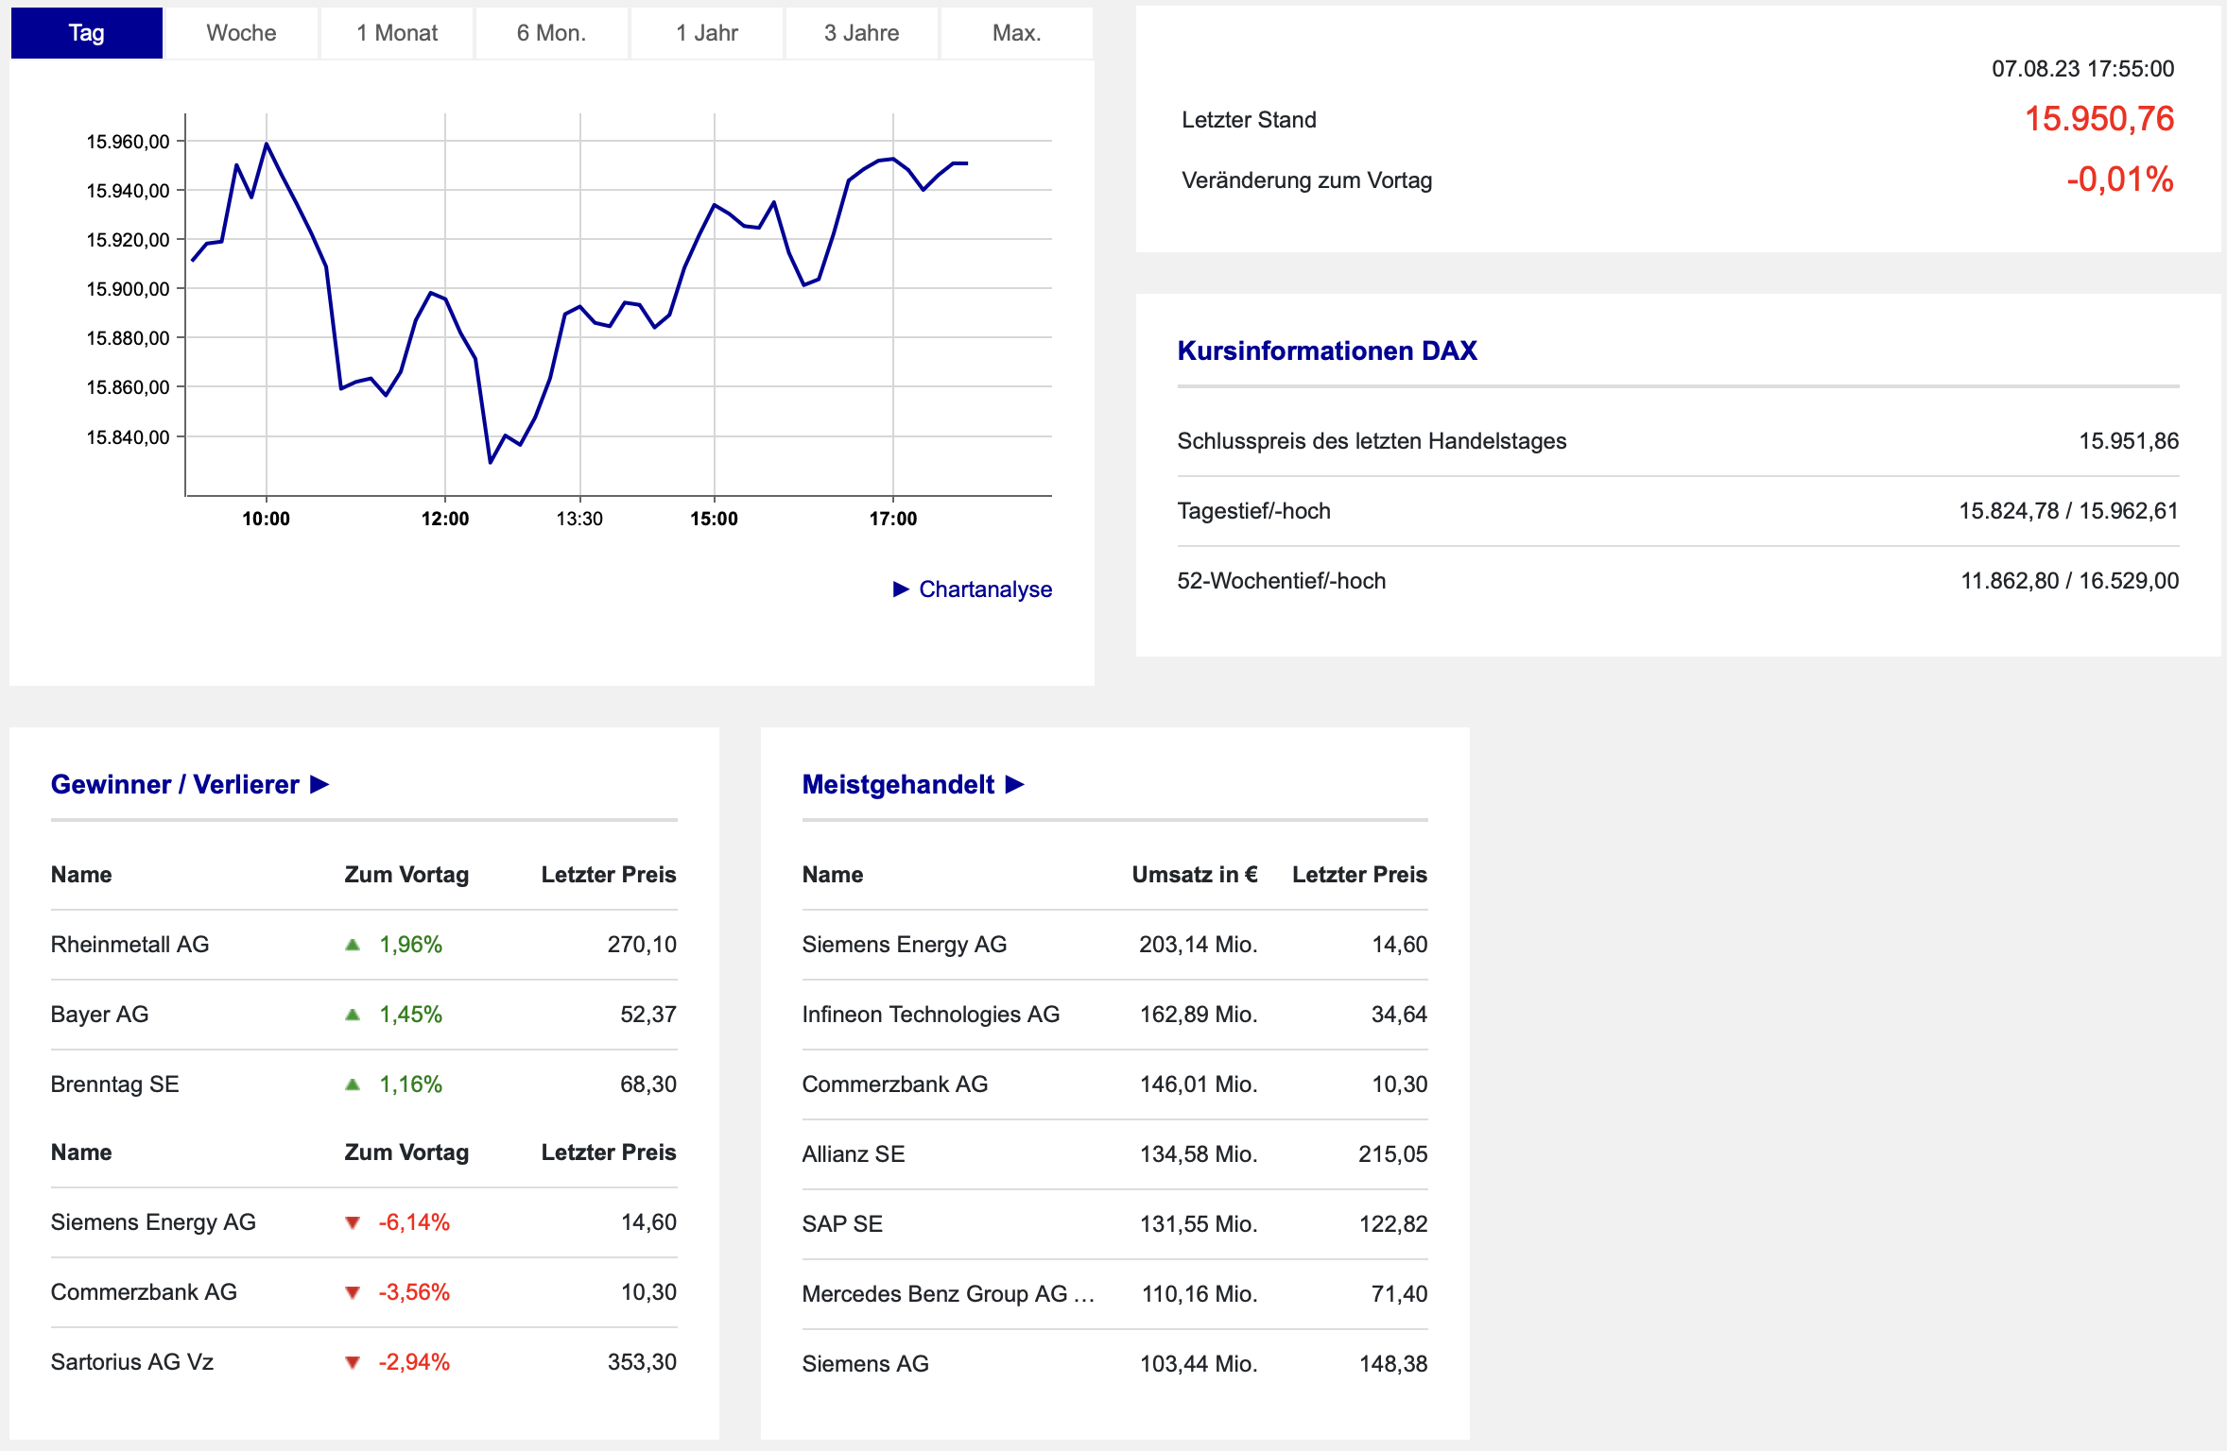2227x1451 pixels.
Task: Select the 3 Jahre chart tab
Action: (861, 33)
